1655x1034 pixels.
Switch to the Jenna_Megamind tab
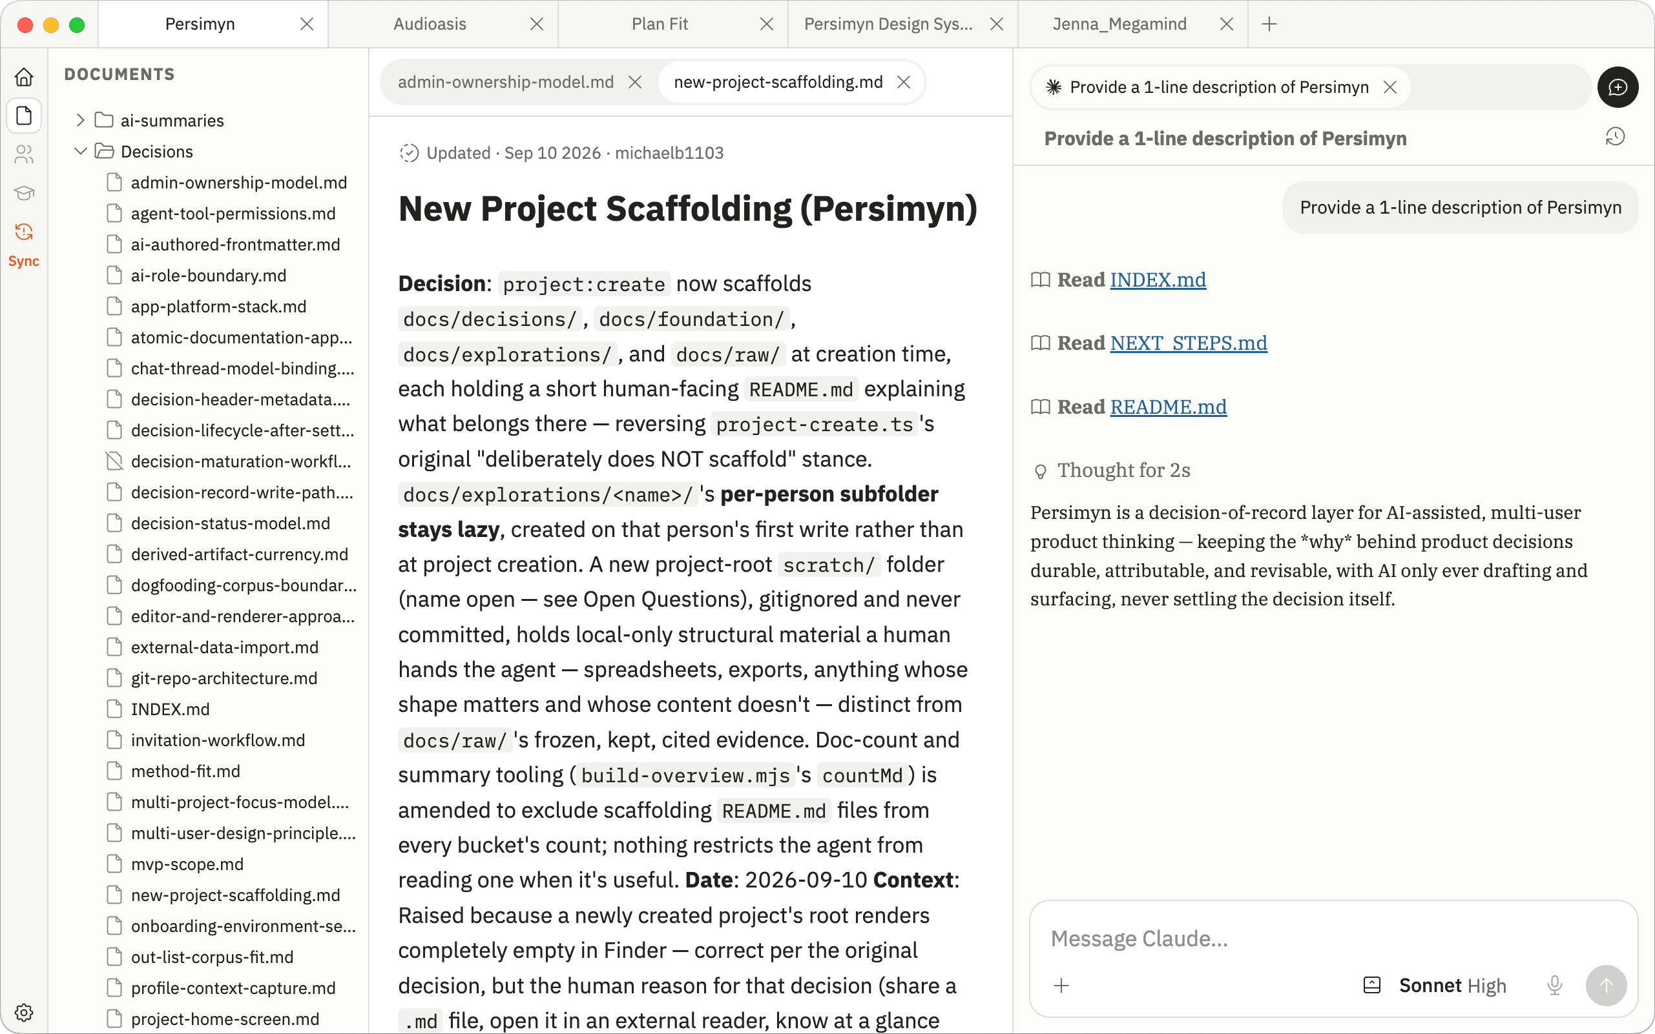click(1119, 24)
